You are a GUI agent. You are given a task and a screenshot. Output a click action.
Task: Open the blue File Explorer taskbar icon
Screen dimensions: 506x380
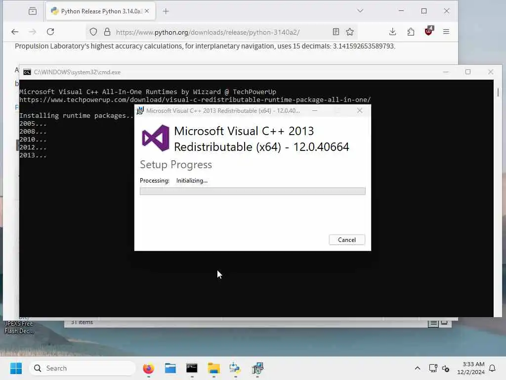point(170,368)
